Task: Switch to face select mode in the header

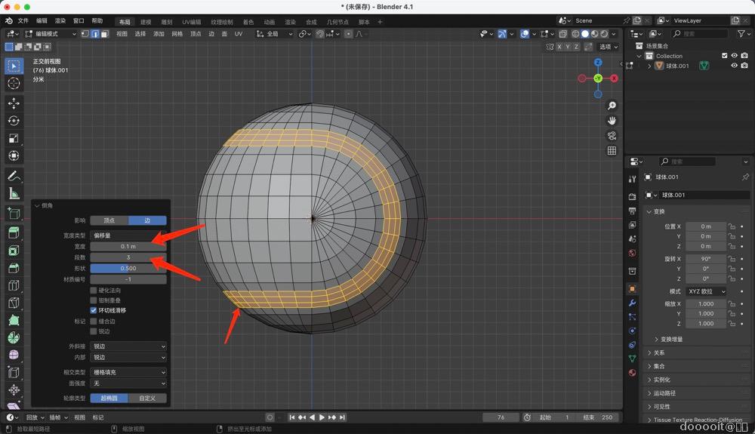Action: coord(103,34)
